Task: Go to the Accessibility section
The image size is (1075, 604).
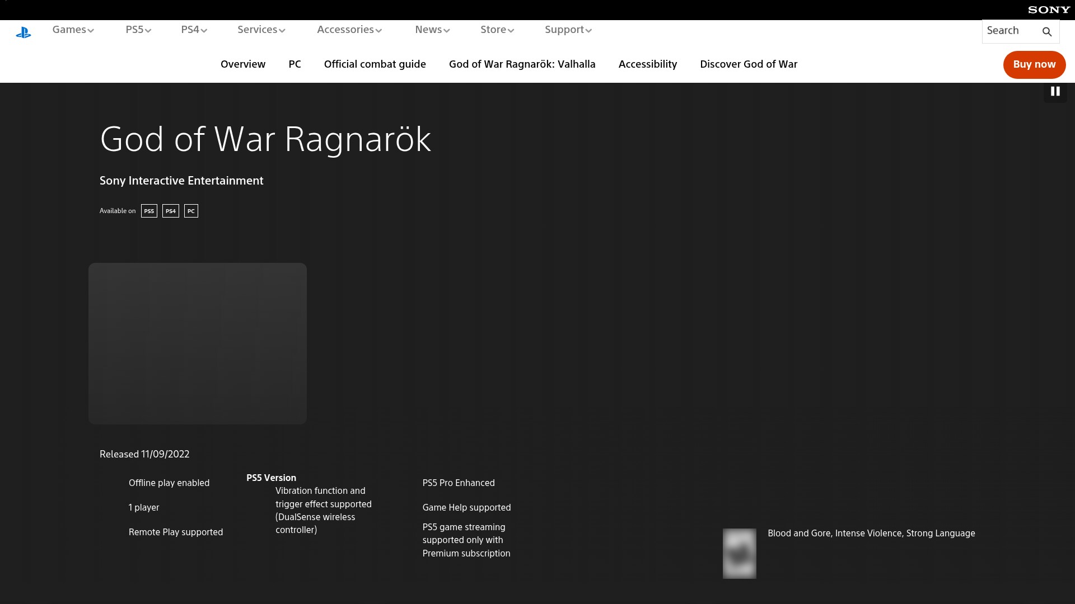Action: 648,64
